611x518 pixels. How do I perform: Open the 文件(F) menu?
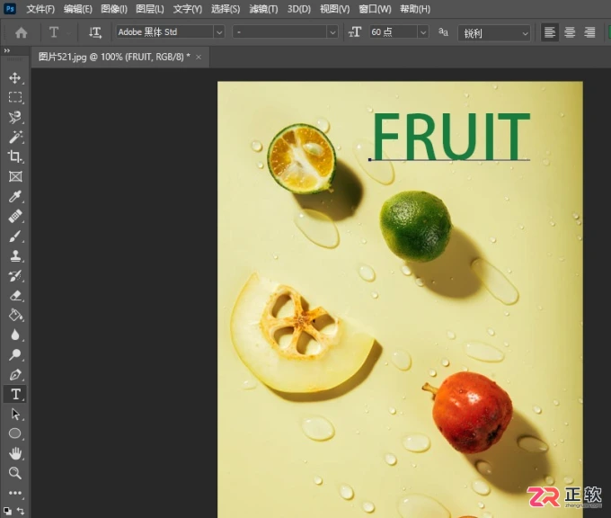coord(40,9)
